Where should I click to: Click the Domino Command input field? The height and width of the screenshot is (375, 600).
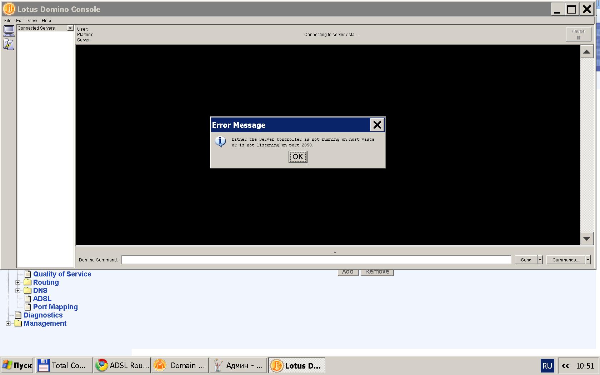click(x=316, y=260)
